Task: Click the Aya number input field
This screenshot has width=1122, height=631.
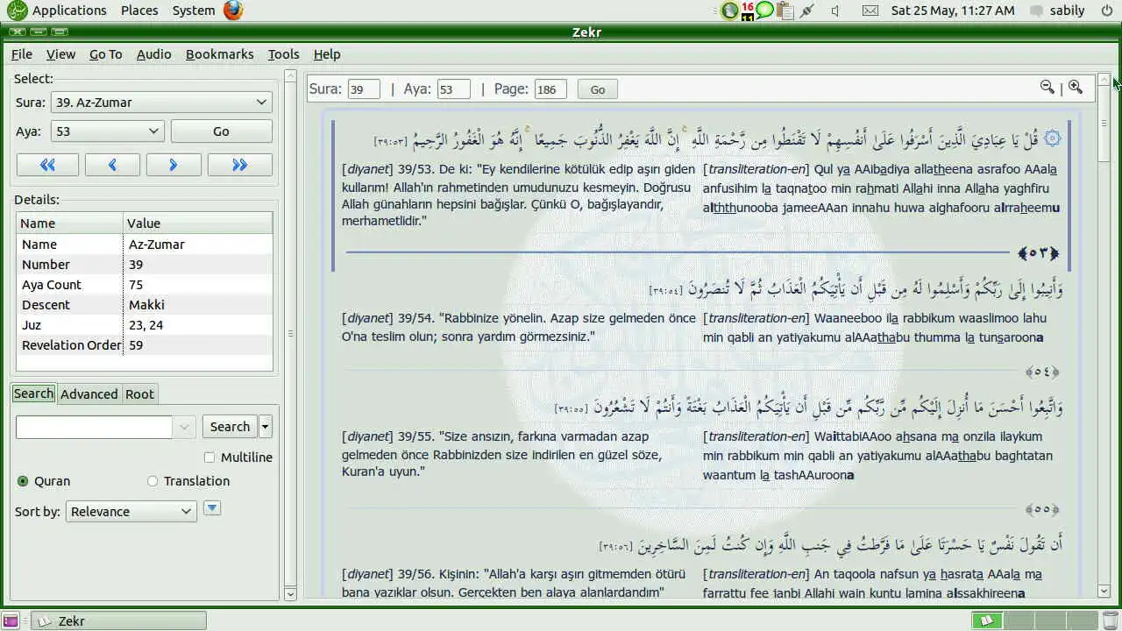Action: (454, 89)
